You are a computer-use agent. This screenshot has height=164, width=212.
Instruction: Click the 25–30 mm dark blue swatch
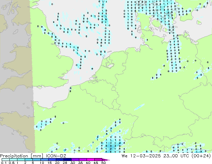[x=67, y=160]
